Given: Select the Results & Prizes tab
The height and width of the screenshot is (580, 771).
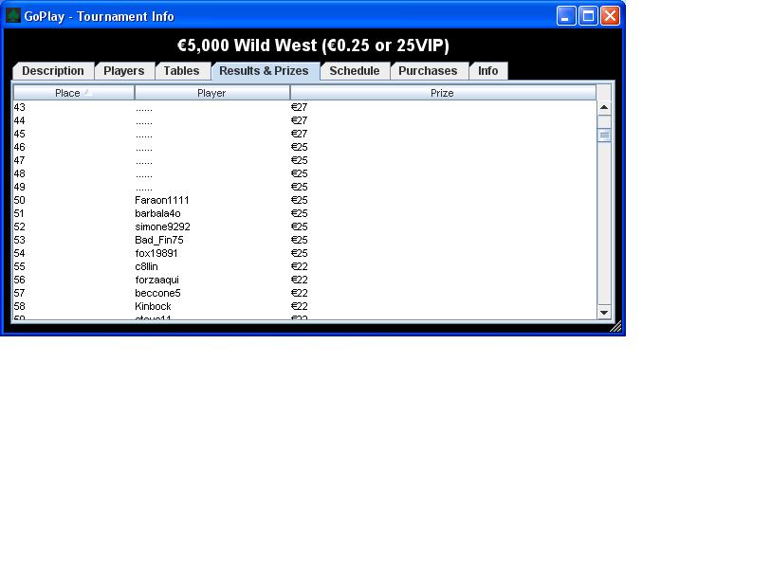Looking at the screenshot, I should tap(264, 71).
